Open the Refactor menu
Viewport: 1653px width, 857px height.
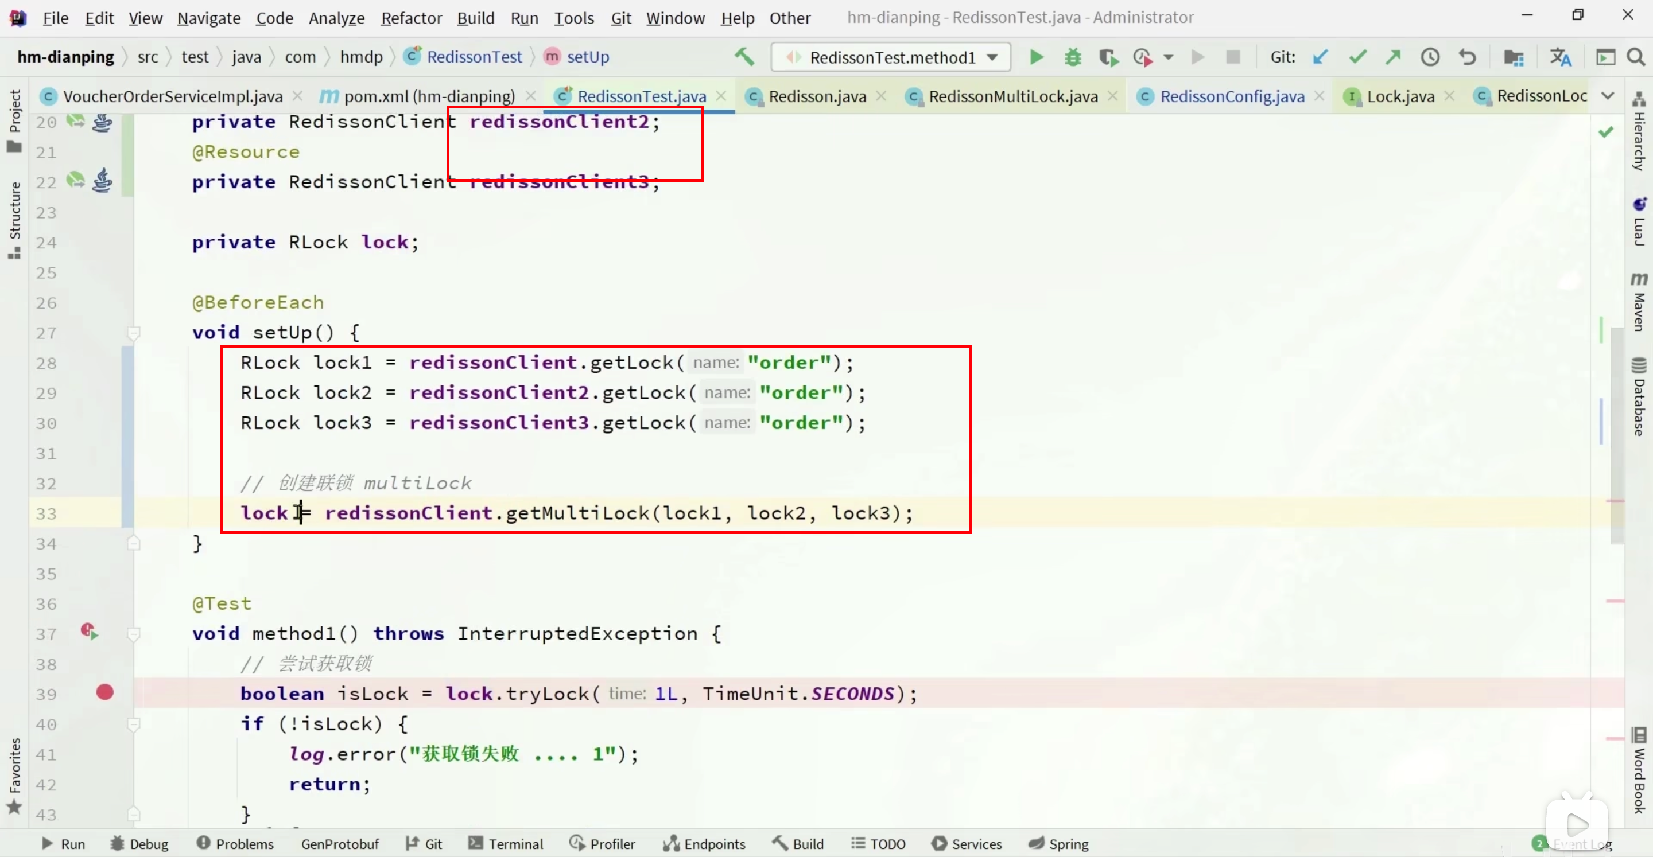412,18
